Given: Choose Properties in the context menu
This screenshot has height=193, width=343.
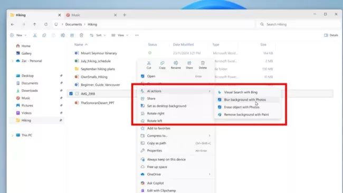Looking at the screenshot, I should click(x=176, y=150).
